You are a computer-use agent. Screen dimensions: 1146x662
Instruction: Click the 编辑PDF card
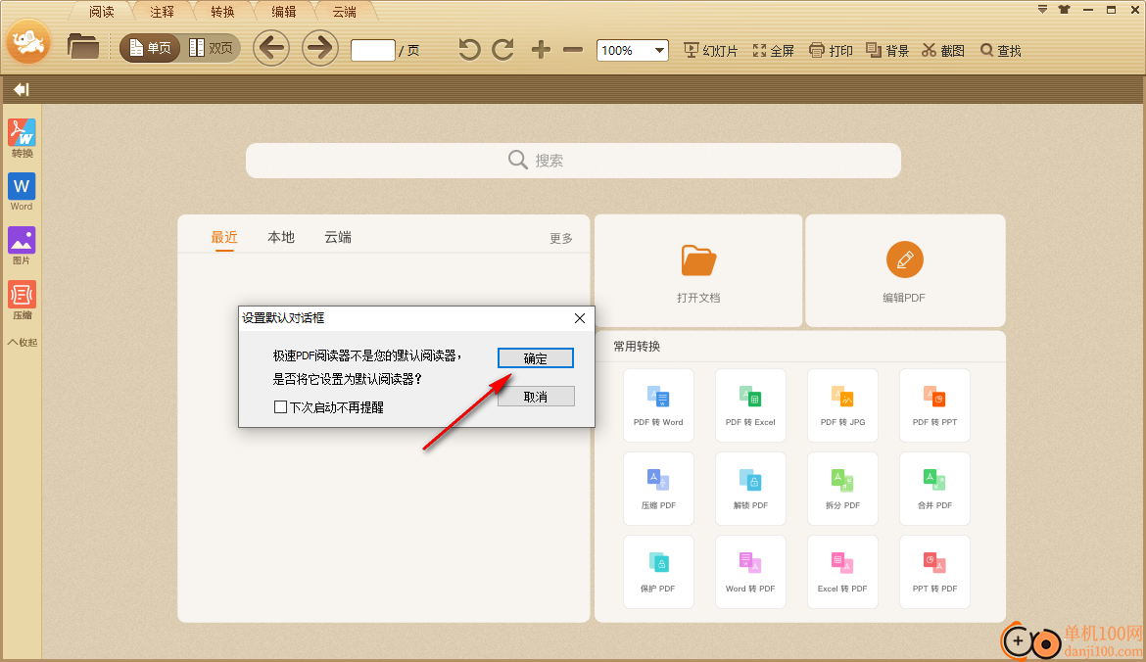click(x=905, y=270)
